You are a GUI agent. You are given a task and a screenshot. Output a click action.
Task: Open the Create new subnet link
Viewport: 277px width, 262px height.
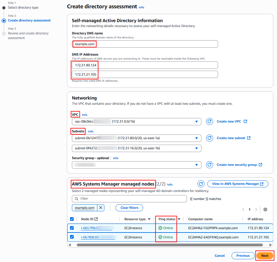point(233,138)
